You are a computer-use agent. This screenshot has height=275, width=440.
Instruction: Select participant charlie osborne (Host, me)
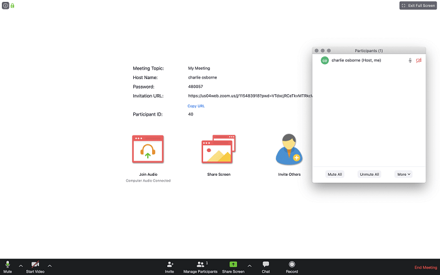(x=369, y=60)
